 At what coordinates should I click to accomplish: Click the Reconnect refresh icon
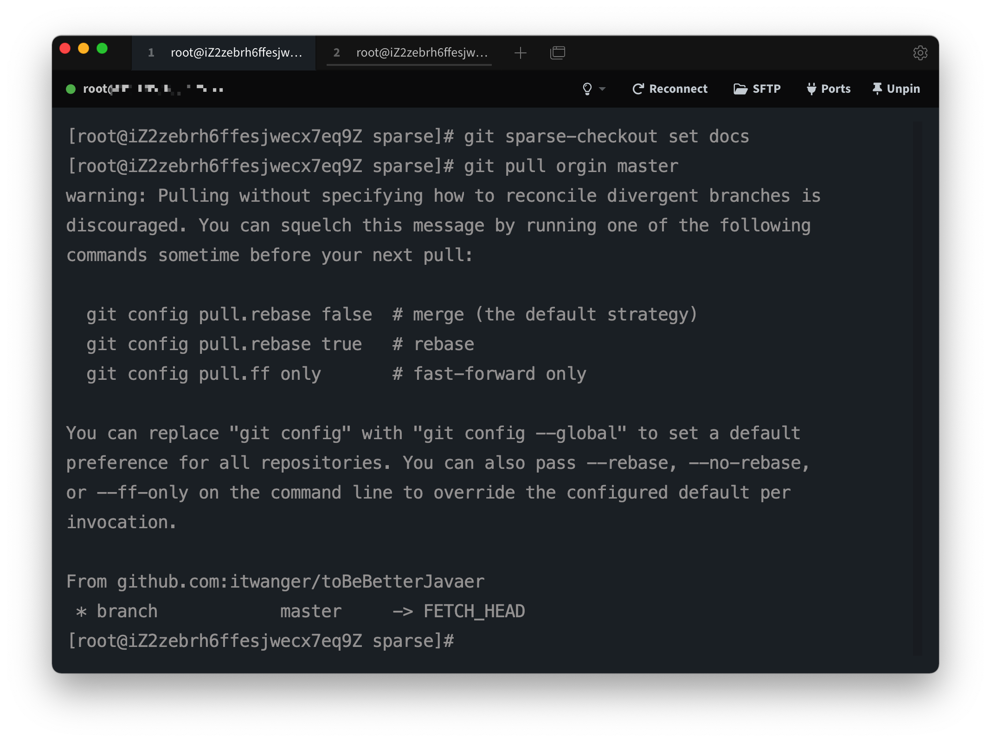coord(638,89)
